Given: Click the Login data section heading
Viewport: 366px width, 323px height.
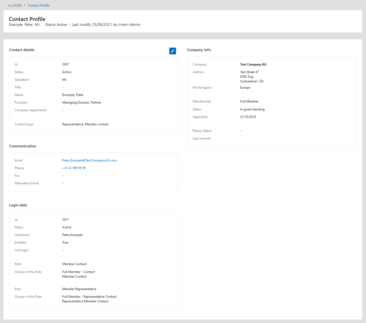Looking at the screenshot, I should click(18, 205).
